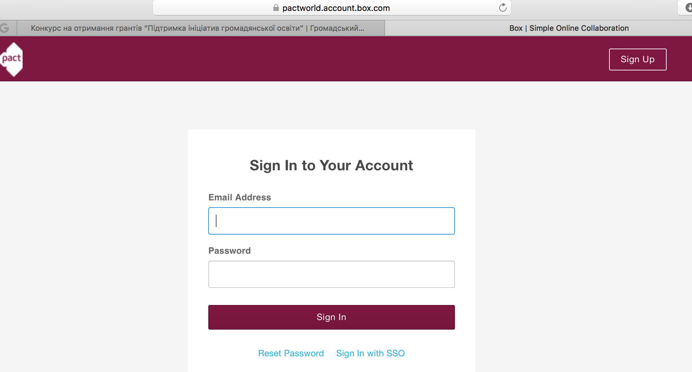The image size is (692, 372).
Task: Click blank space right of the SSO link
Action: [x=438, y=353]
